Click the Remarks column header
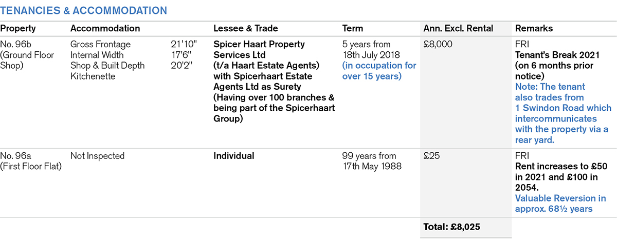This screenshot has width=617, height=243. [534, 29]
